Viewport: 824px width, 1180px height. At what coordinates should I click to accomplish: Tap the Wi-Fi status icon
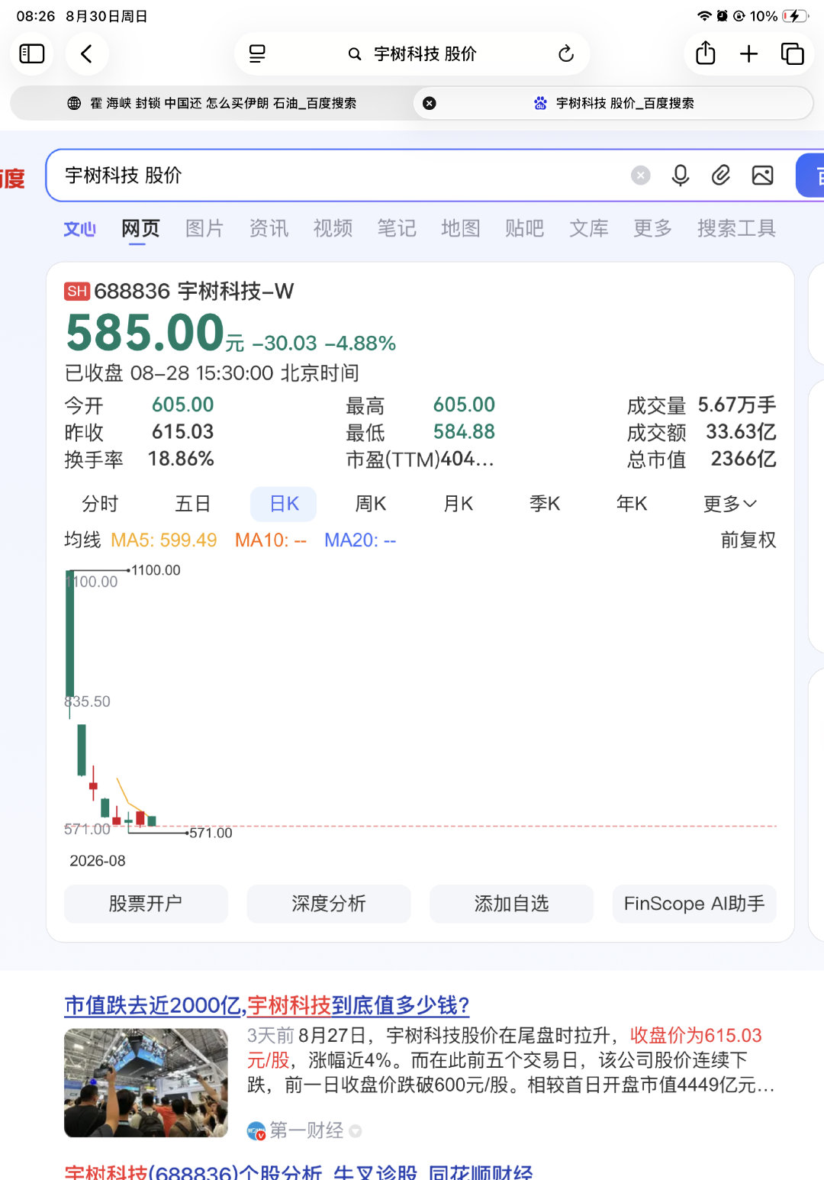(704, 16)
